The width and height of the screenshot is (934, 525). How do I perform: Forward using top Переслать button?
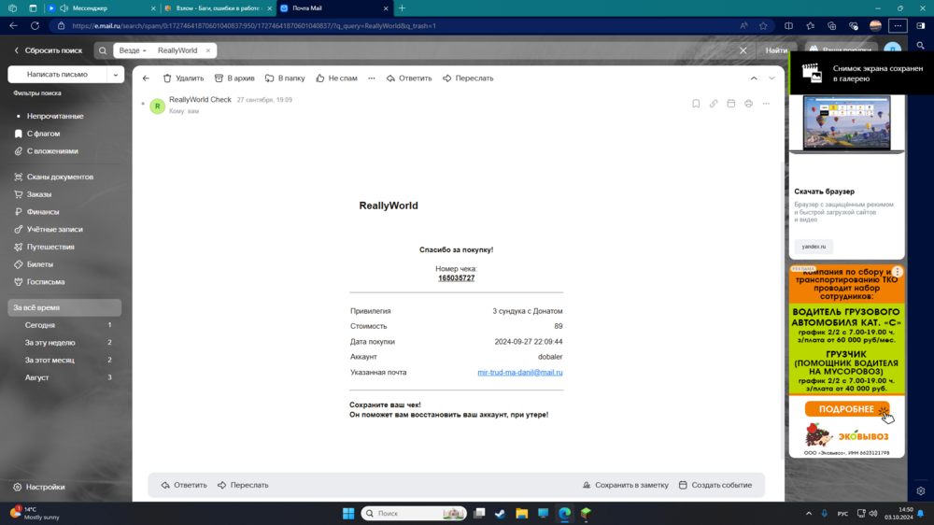pyautogui.click(x=468, y=78)
